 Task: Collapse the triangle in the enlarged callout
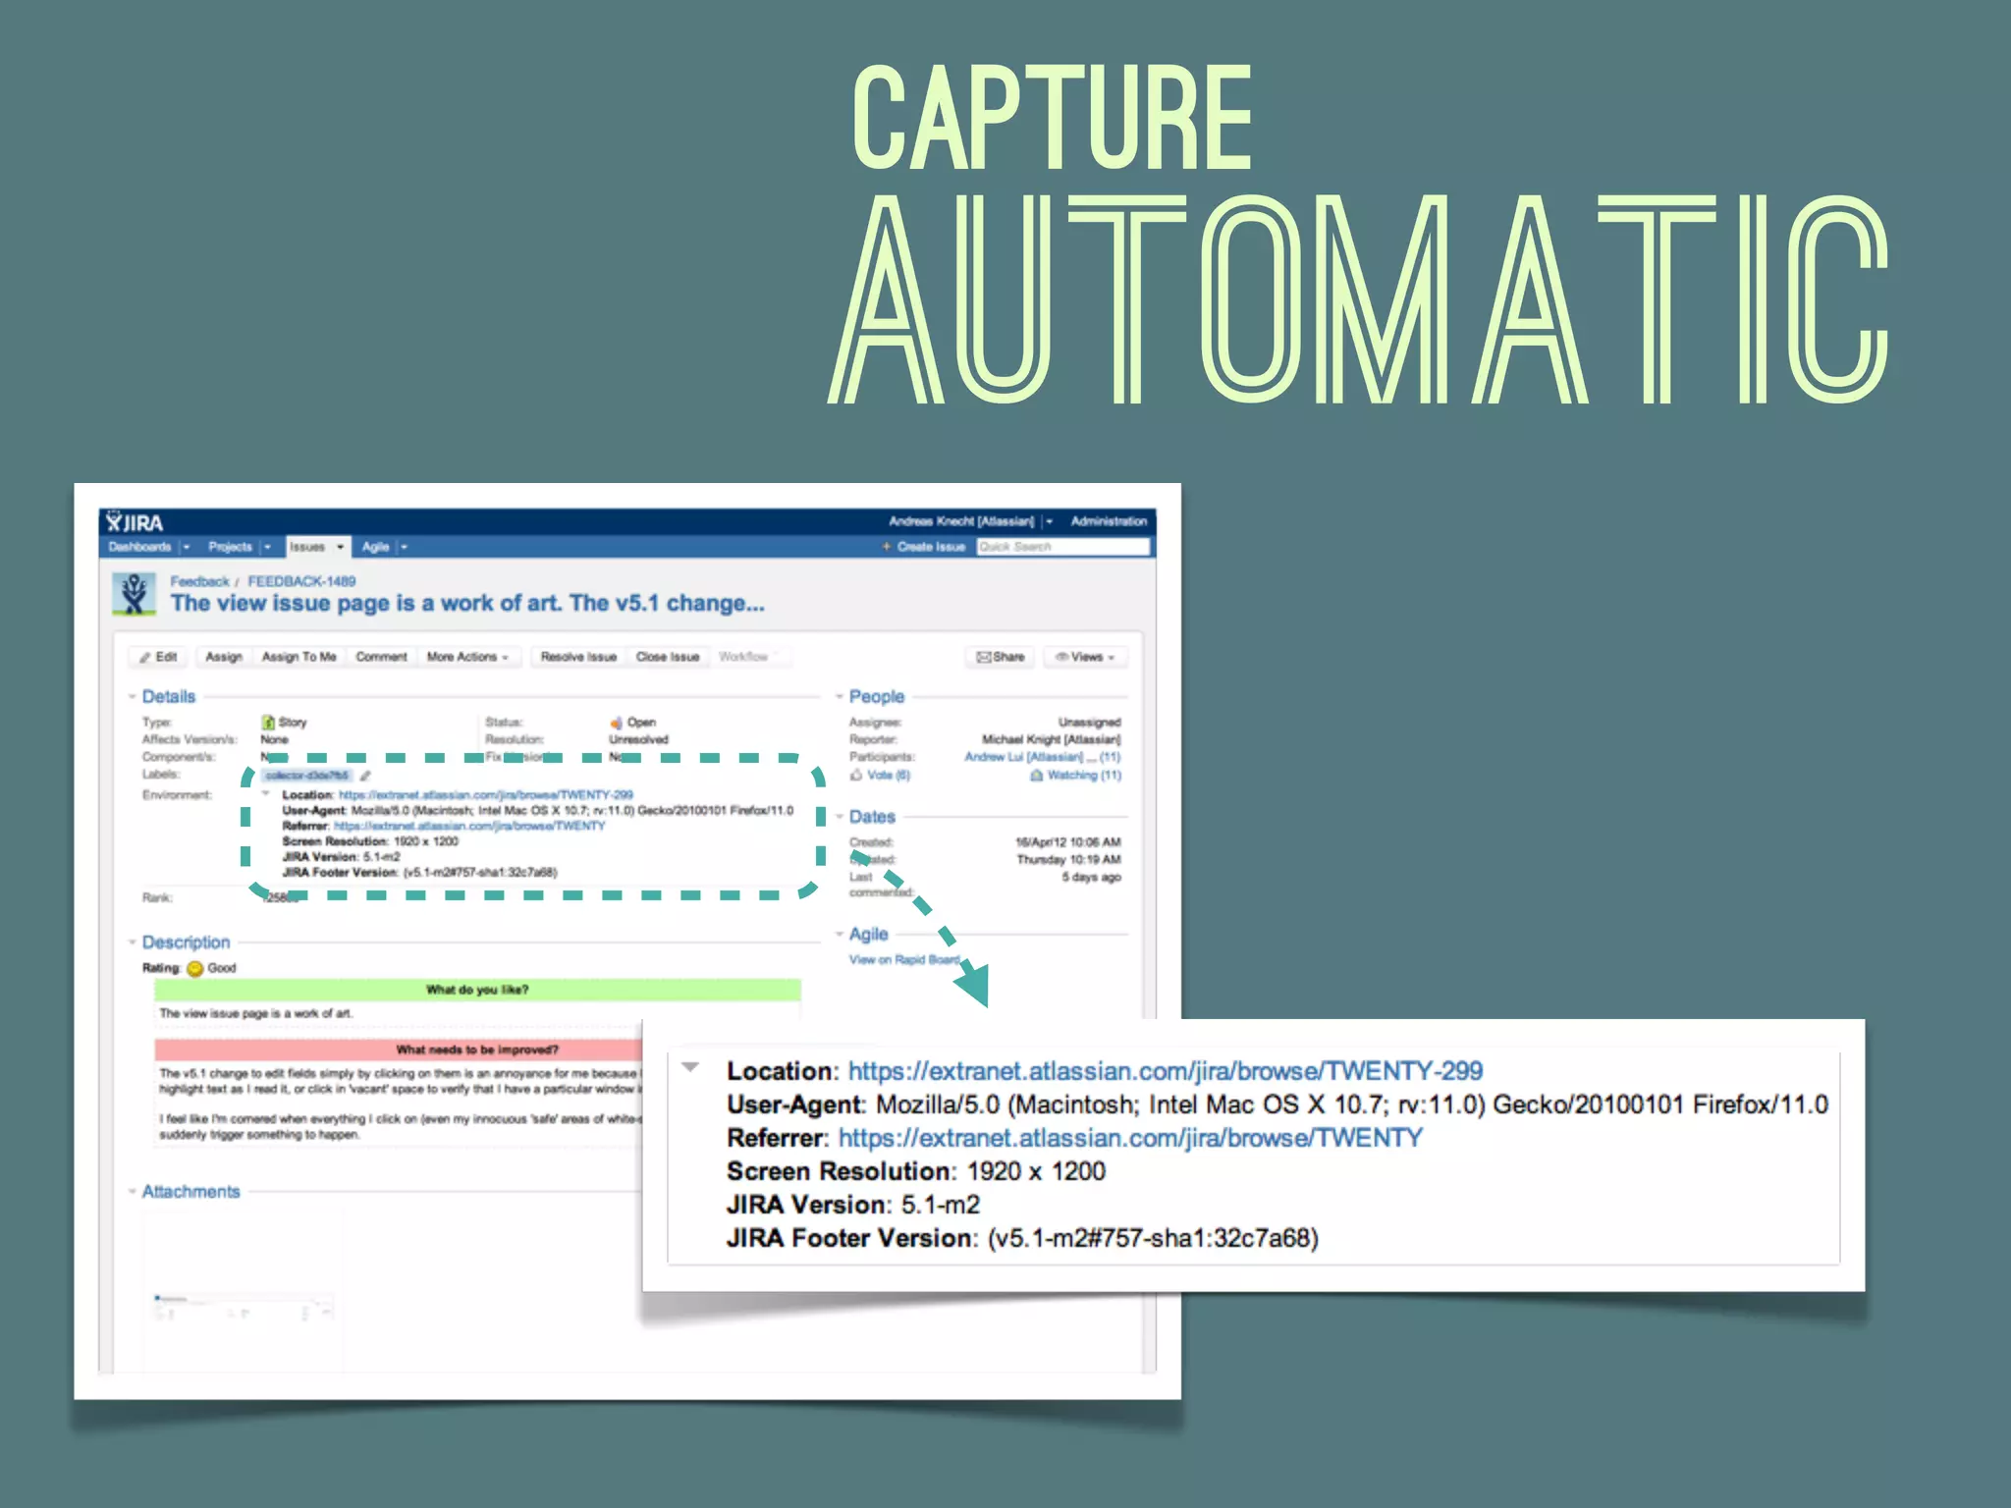pyautogui.click(x=690, y=1067)
